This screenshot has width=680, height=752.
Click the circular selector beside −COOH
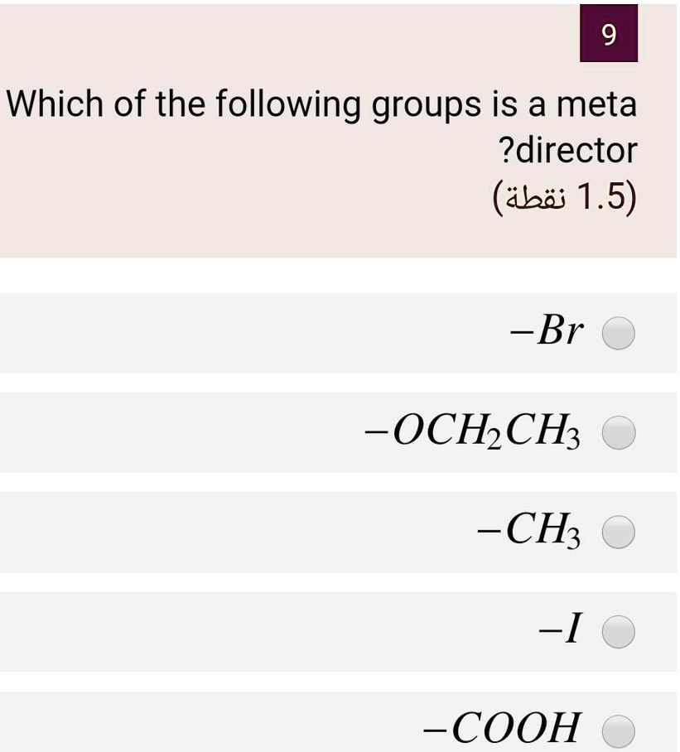click(617, 730)
